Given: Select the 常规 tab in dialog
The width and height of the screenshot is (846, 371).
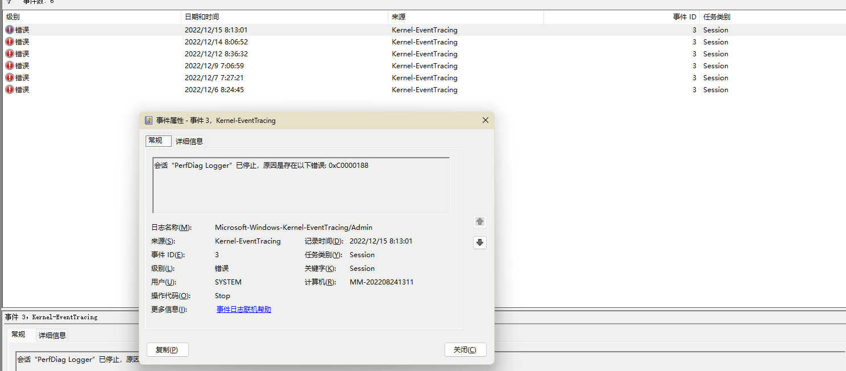Looking at the screenshot, I should pos(159,141).
